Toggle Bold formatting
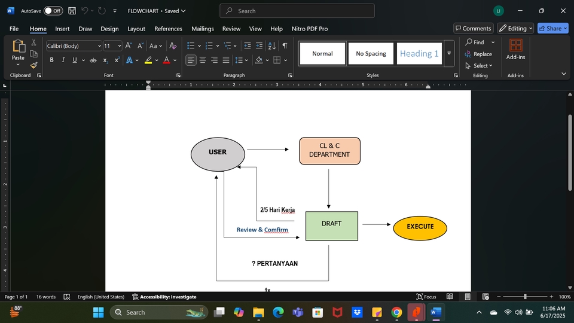Viewport: 574px width, 323px height. tap(51, 60)
